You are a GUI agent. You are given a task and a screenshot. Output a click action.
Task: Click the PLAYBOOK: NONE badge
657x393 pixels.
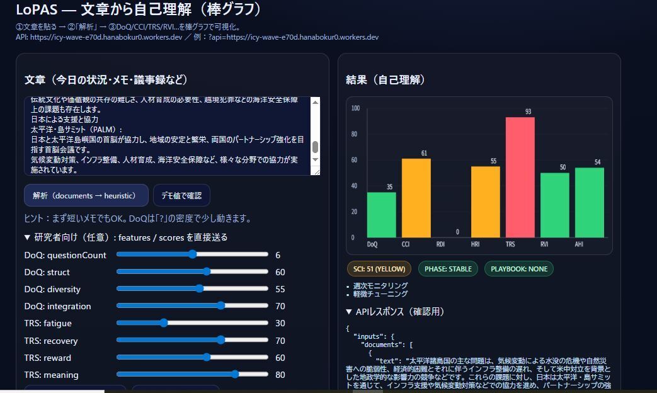pos(519,269)
